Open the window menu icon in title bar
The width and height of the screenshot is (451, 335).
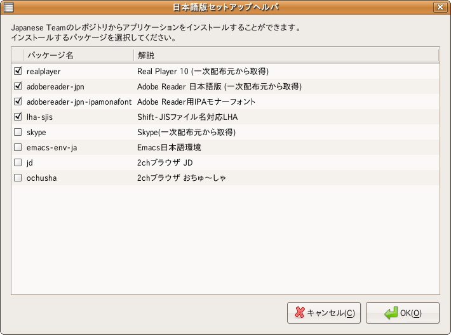(8, 7)
